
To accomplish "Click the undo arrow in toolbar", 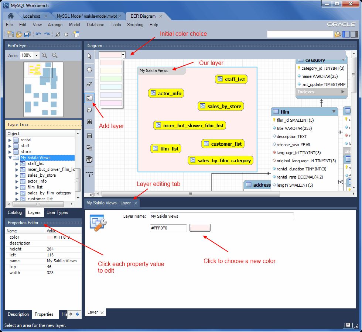I will point(38,34).
